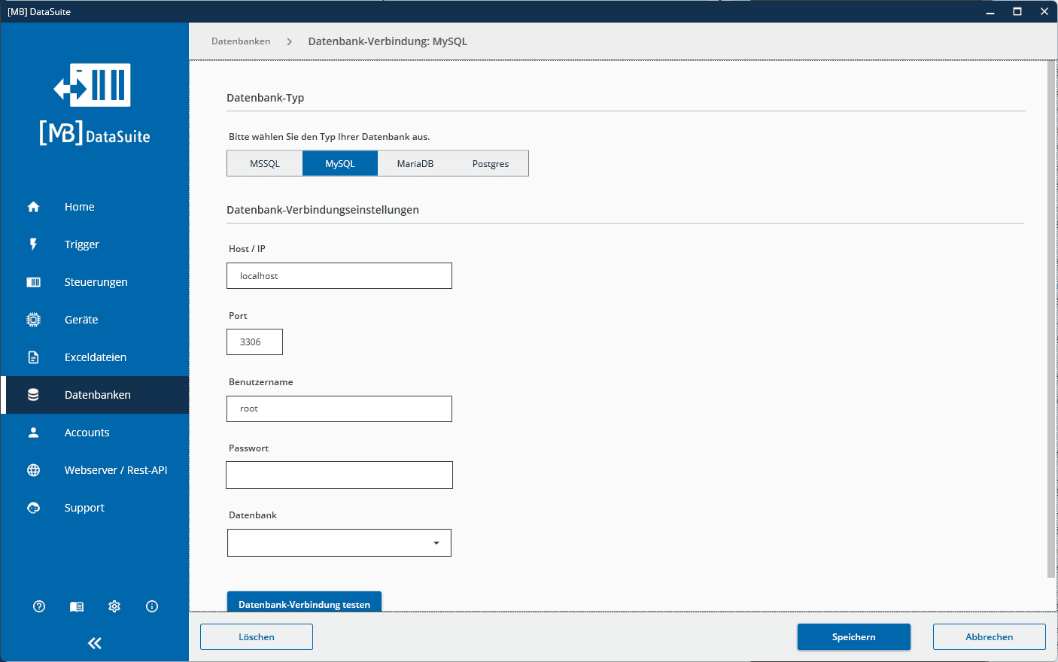Click the Home icon in sidebar
1058x662 pixels.
click(x=33, y=207)
